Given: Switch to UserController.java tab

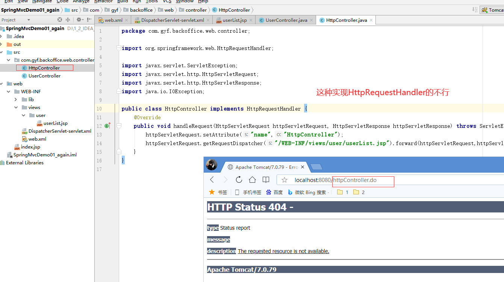Looking at the screenshot, I should [x=286, y=20].
